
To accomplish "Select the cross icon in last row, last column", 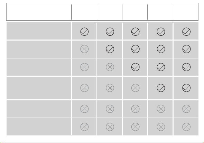I will [186, 127].
